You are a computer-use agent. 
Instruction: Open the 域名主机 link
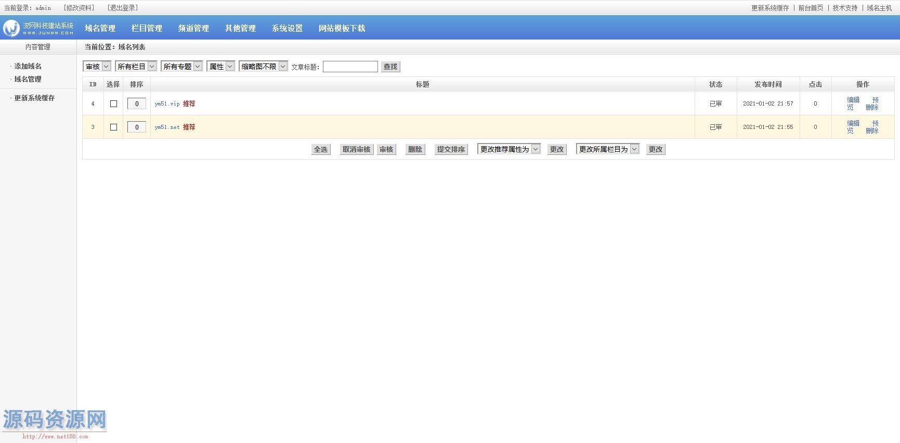880,8
